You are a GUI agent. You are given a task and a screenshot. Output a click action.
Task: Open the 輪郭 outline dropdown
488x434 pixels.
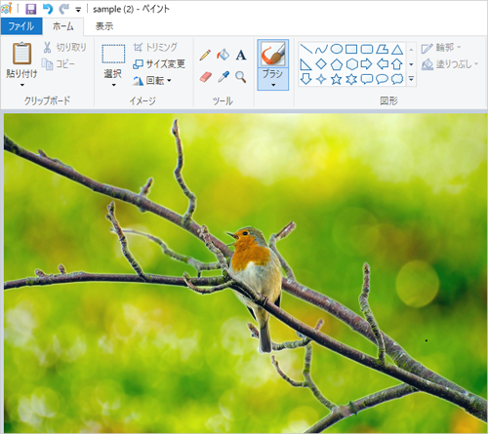[441, 48]
